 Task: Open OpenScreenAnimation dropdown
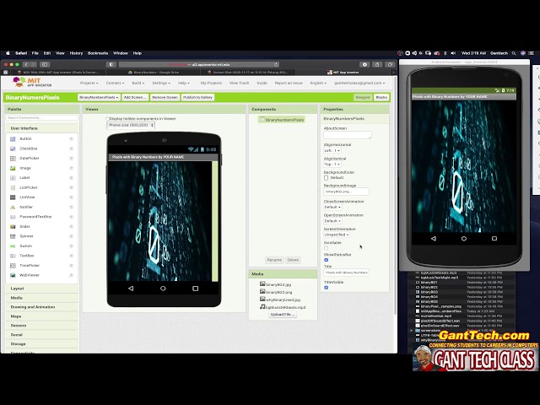click(x=332, y=221)
